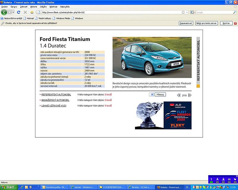Screen dimensions: 238x190
Task: Open the address bar history dropdown
Action: (187, 12)
